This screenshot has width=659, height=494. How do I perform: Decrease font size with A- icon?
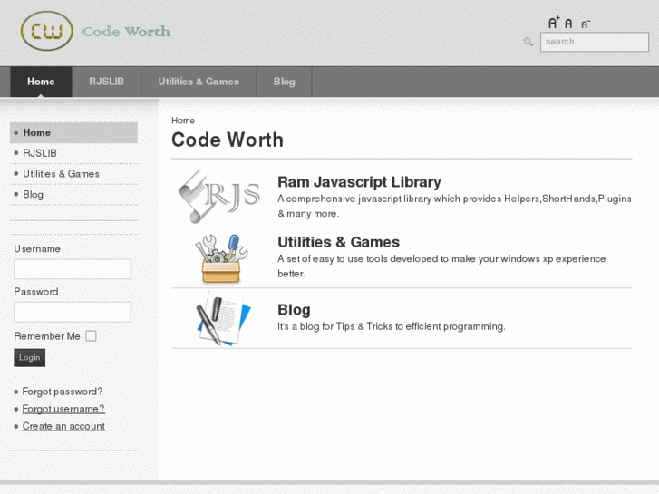[586, 24]
